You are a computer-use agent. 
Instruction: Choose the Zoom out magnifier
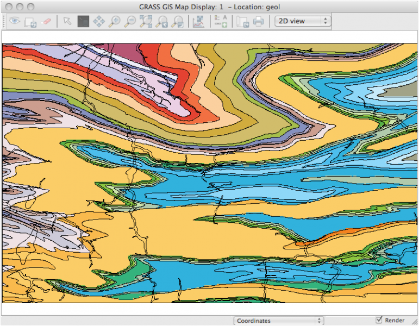pyautogui.click(x=130, y=21)
